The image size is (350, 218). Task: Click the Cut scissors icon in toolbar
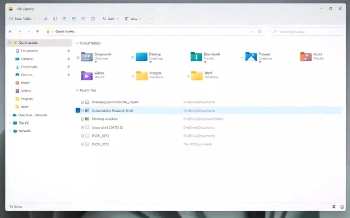[x=45, y=19]
